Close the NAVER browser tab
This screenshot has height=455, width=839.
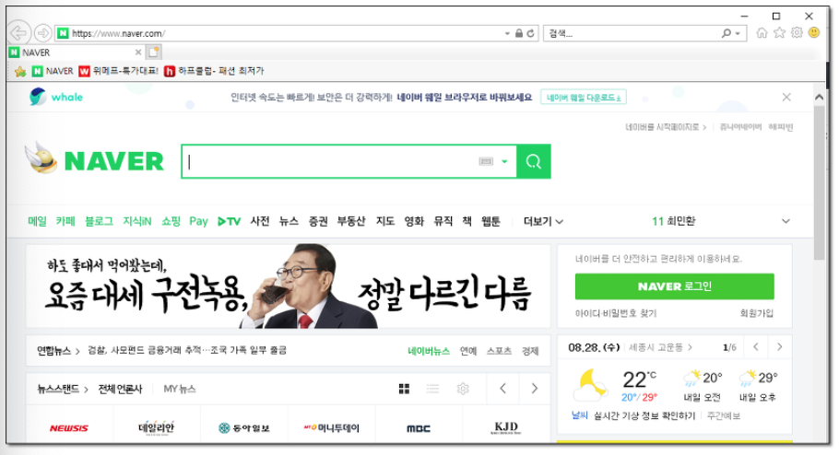tap(138, 52)
